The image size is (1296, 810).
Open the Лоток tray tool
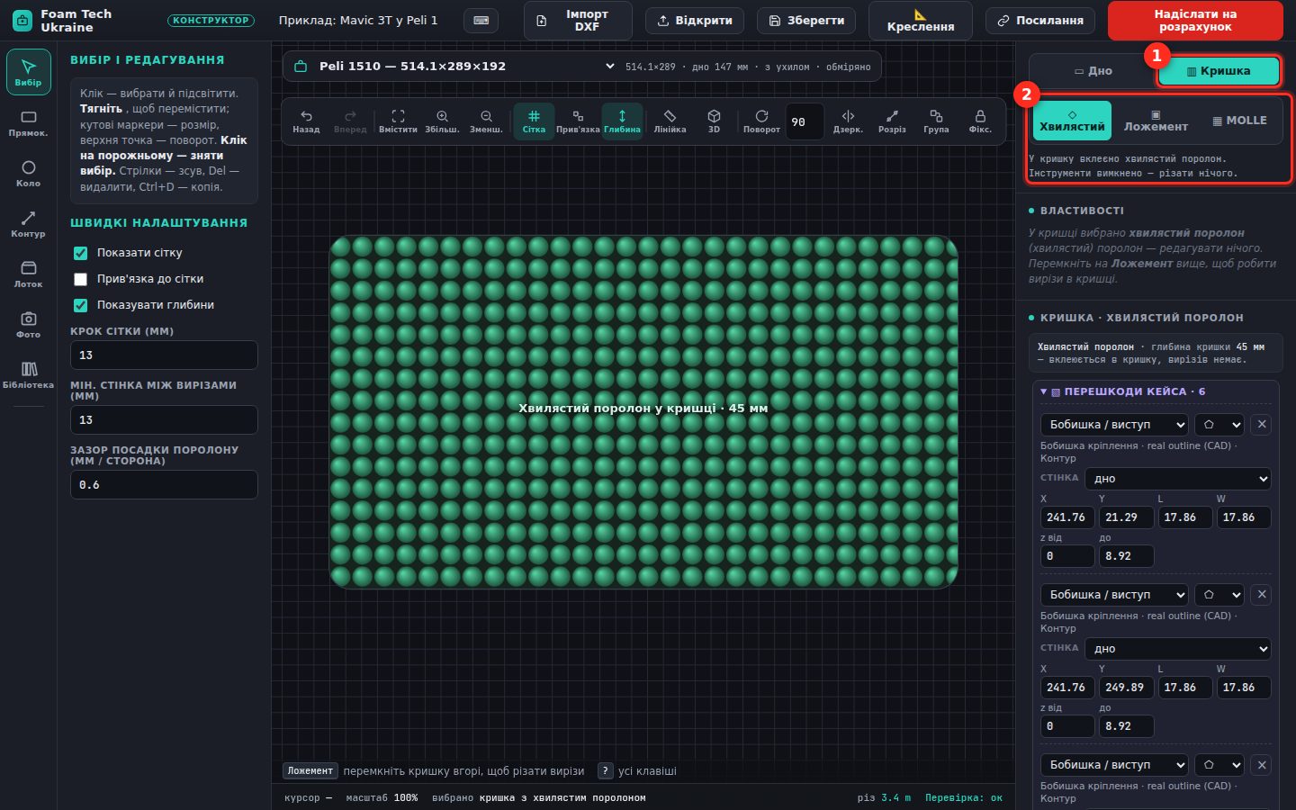pos(28,274)
